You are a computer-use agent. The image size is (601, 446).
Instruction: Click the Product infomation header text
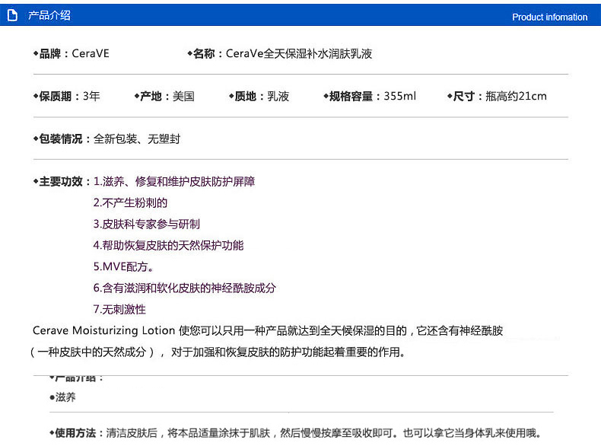(549, 18)
